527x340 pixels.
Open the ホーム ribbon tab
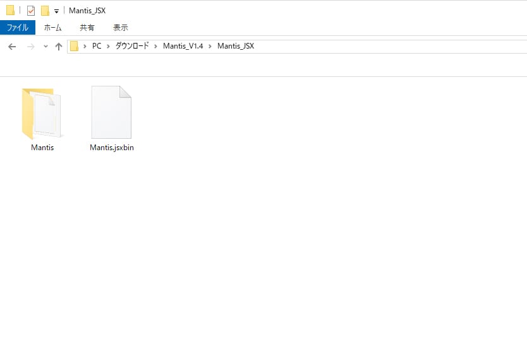tap(53, 28)
